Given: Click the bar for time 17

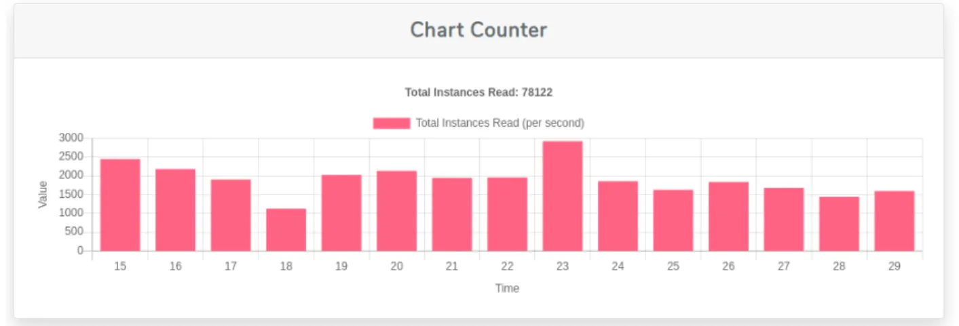Looking at the screenshot, I should point(231,215).
